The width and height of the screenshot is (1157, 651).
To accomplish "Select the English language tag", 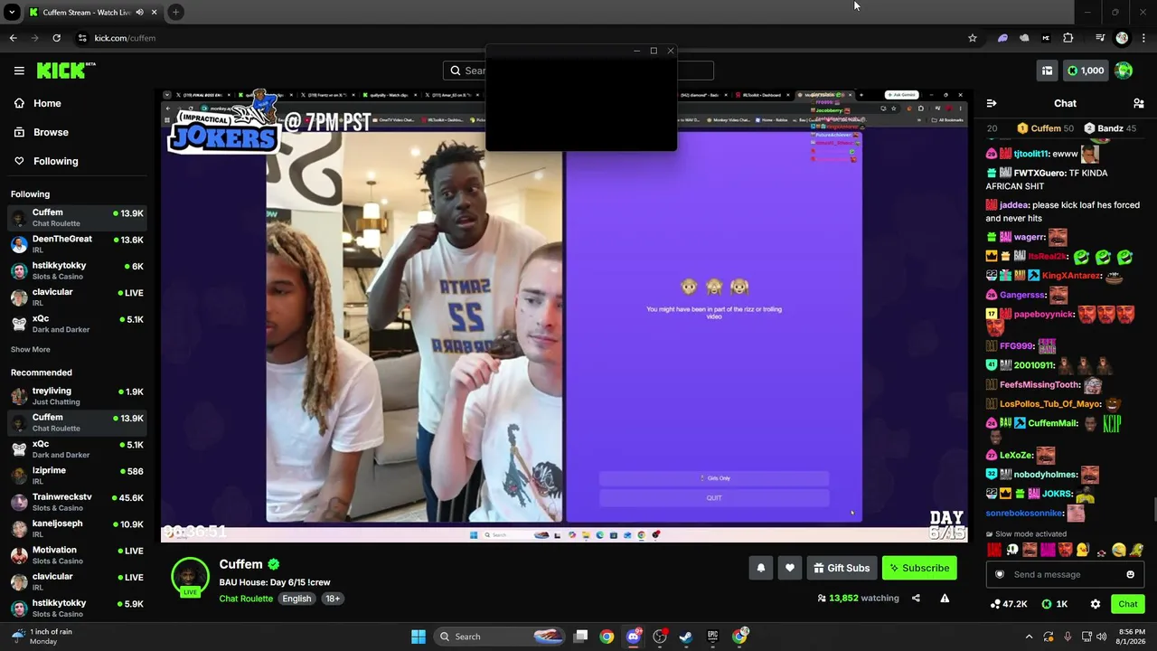I will (296, 599).
